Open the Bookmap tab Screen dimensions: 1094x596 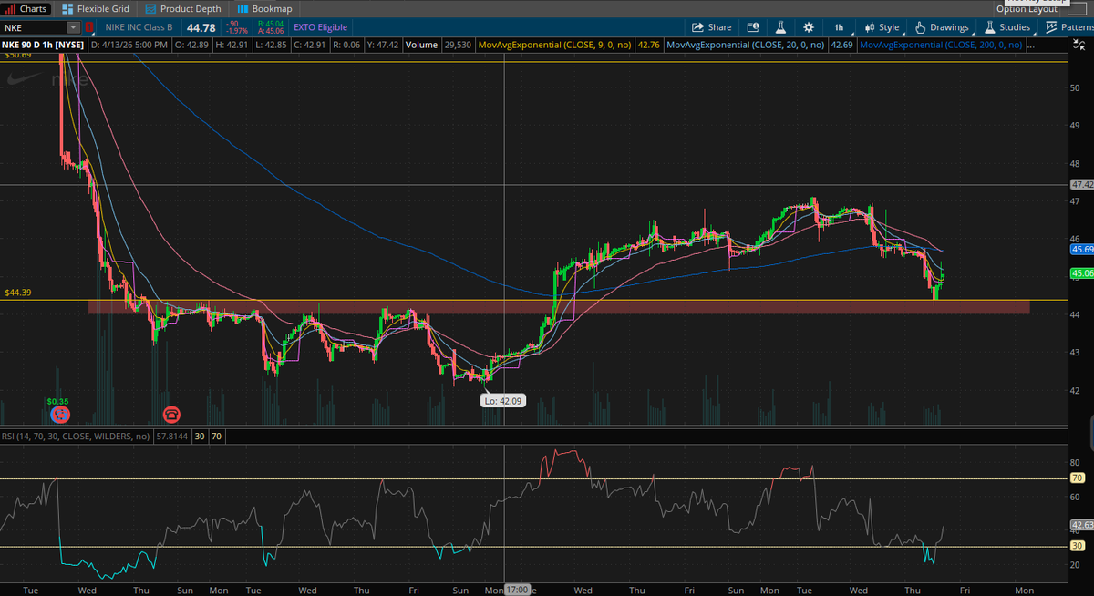265,8
